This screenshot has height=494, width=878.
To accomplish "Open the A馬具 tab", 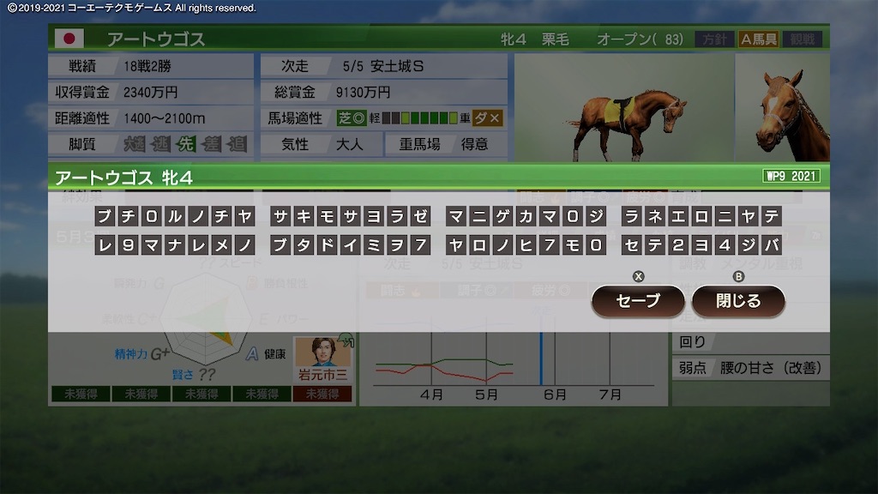I will coord(758,39).
